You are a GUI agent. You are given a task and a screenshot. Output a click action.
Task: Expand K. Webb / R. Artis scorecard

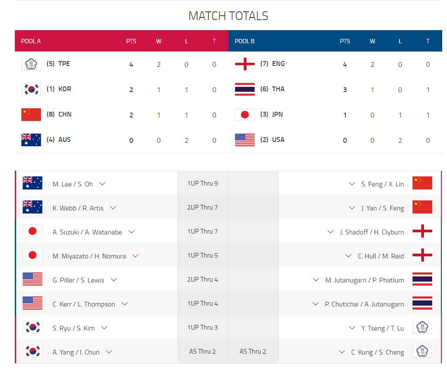click(113, 208)
